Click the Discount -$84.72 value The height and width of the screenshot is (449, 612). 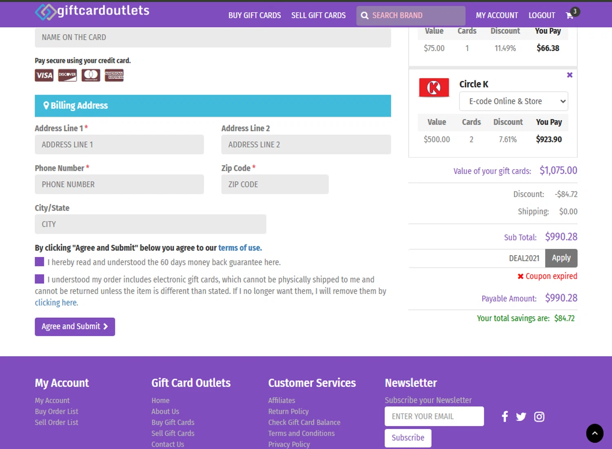click(x=566, y=194)
